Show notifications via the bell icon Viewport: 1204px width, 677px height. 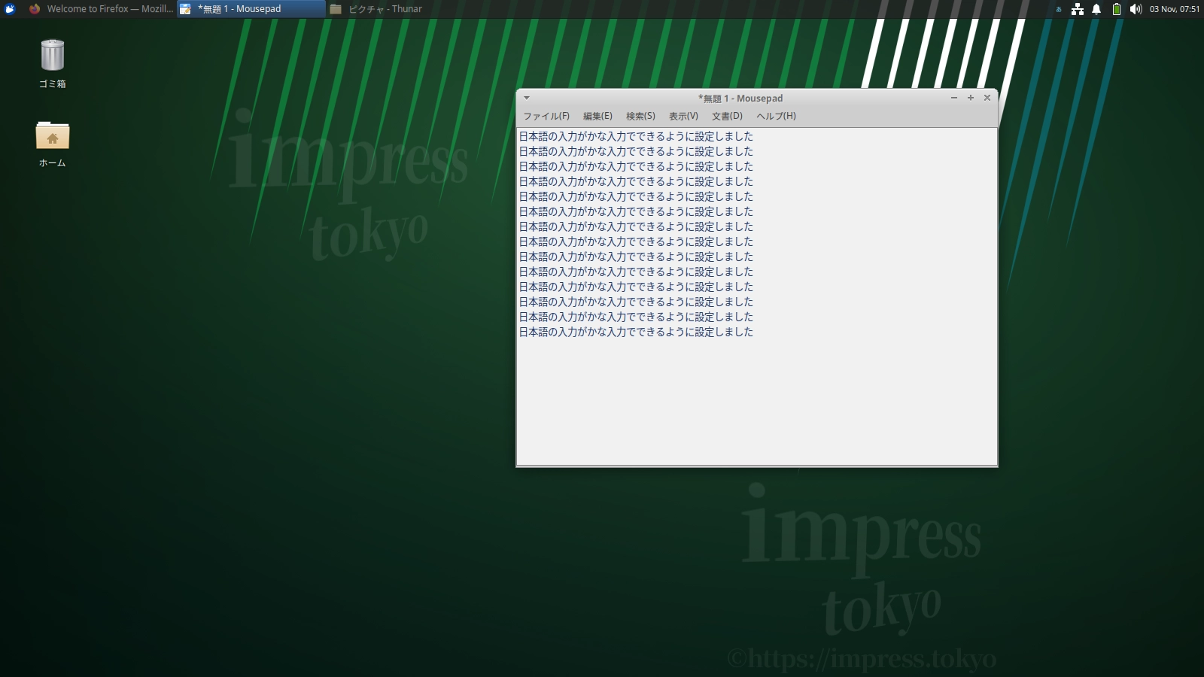tap(1096, 9)
